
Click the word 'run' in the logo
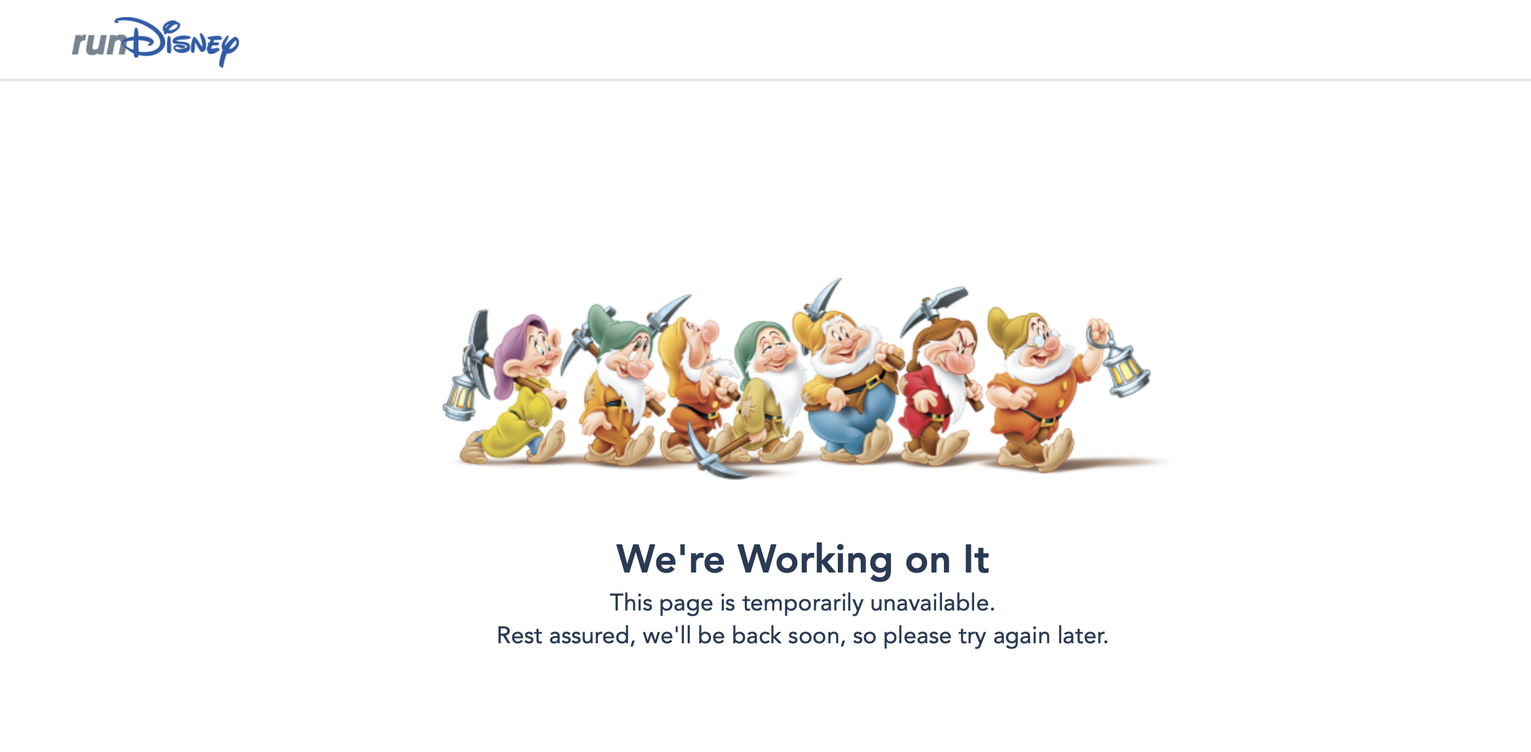tap(98, 43)
